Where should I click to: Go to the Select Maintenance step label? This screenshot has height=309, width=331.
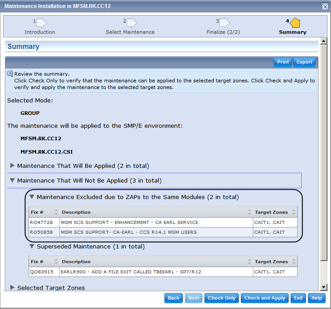[130, 32]
